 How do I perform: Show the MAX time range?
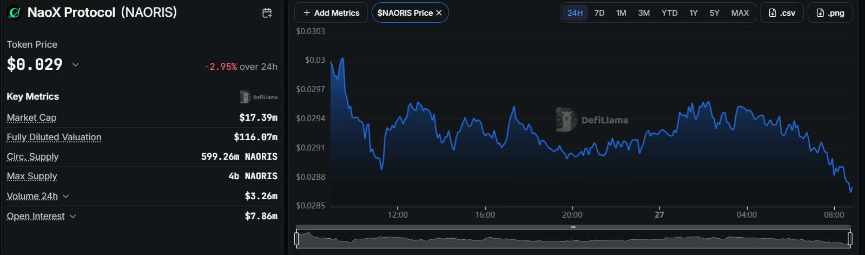pos(740,12)
